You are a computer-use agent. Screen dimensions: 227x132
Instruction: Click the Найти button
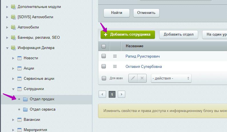117,13
